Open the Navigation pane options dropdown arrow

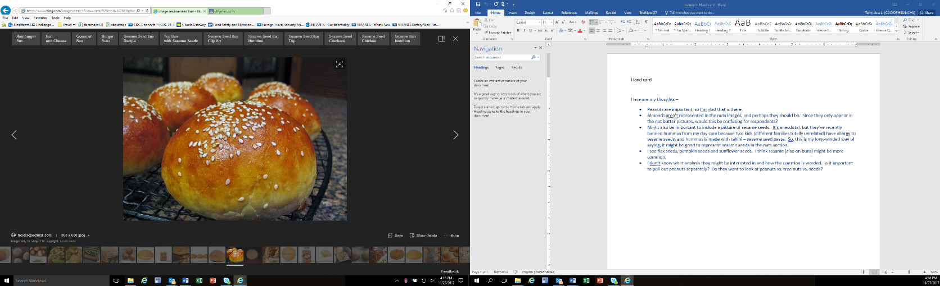click(535, 48)
